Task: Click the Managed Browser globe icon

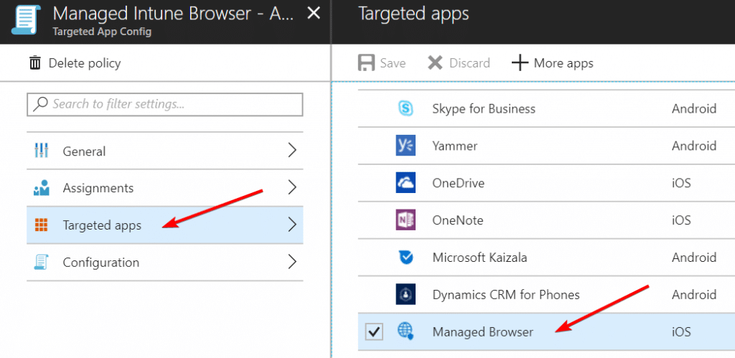Action: (x=406, y=331)
